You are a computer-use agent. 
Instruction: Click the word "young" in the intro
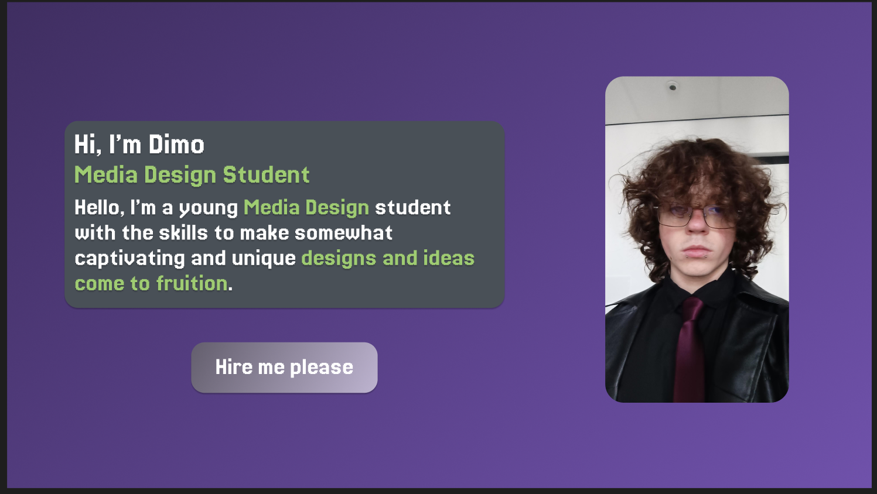(208, 208)
